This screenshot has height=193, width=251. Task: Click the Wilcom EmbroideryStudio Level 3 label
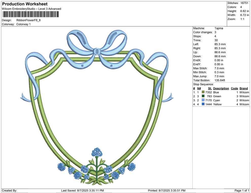[x=31, y=9]
